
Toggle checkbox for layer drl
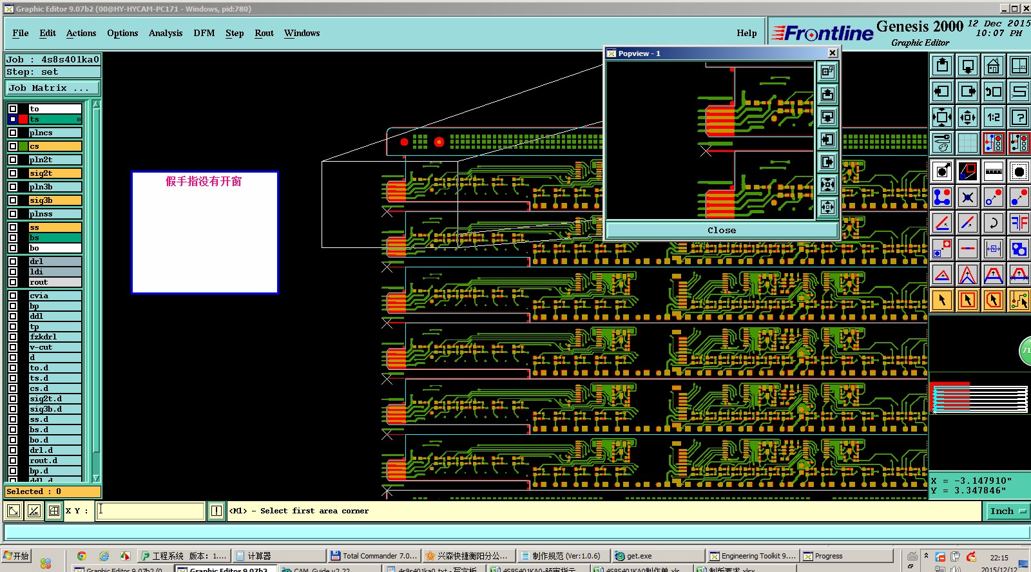pyautogui.click(x=13, y=262)
